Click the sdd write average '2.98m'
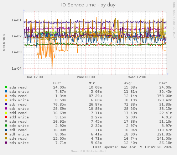 131,117
